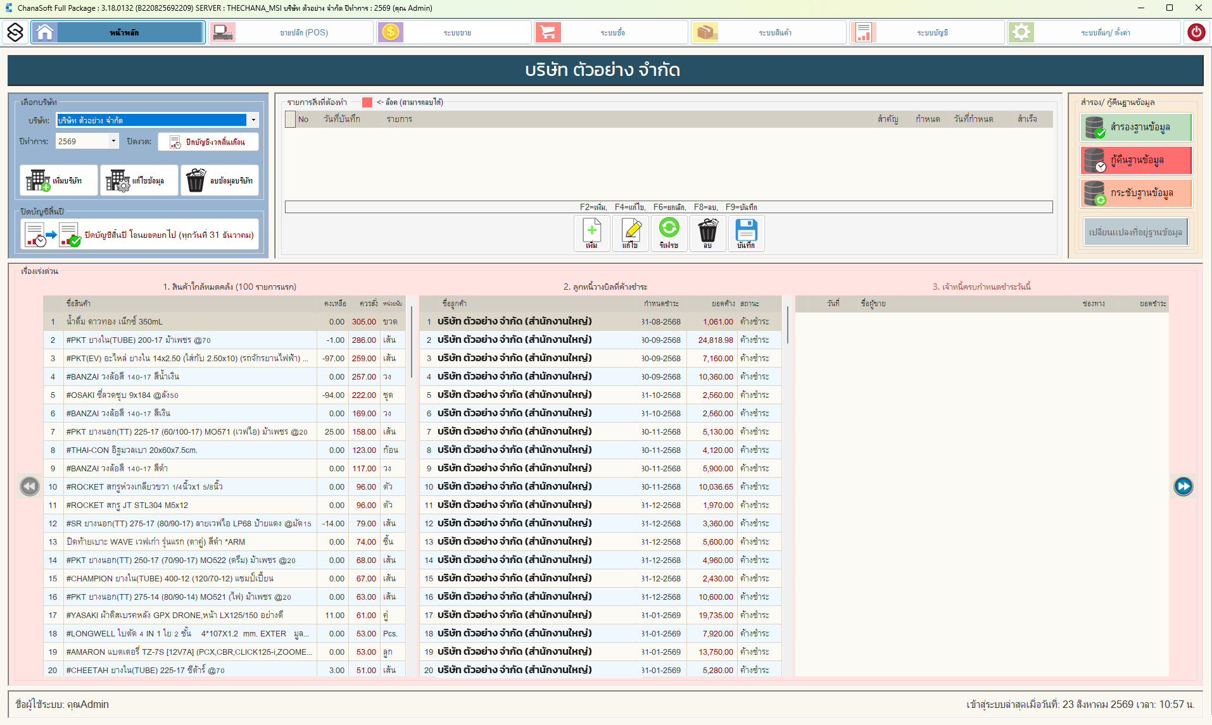Select debtor row with balance 10,036.65
The image size is (1212, 725).
click(600, 486)
